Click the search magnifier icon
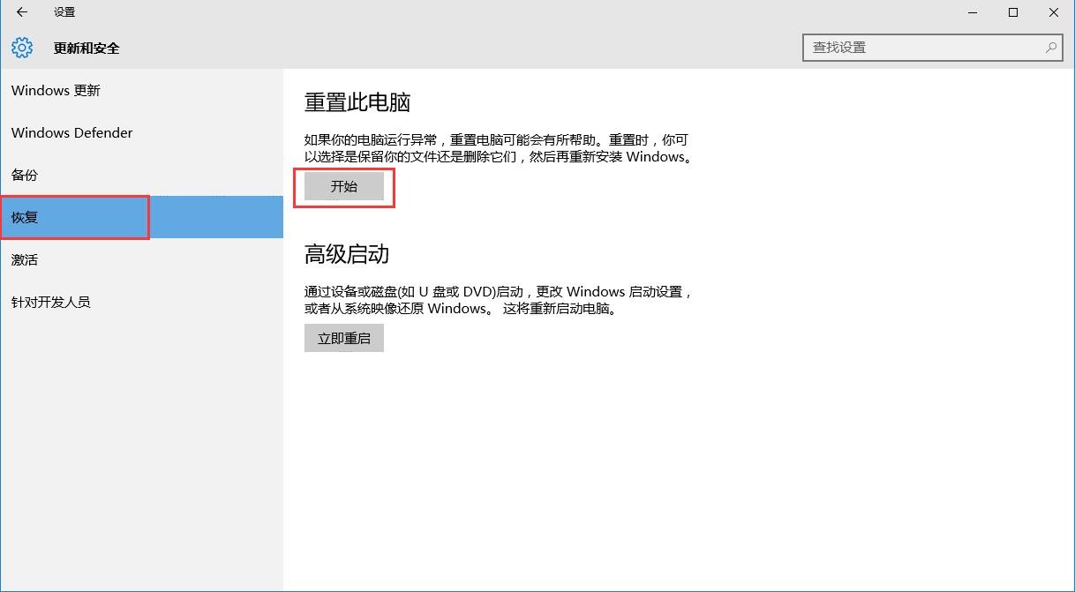Viewport: 1075px width, 592px height. coord(1051,48)
